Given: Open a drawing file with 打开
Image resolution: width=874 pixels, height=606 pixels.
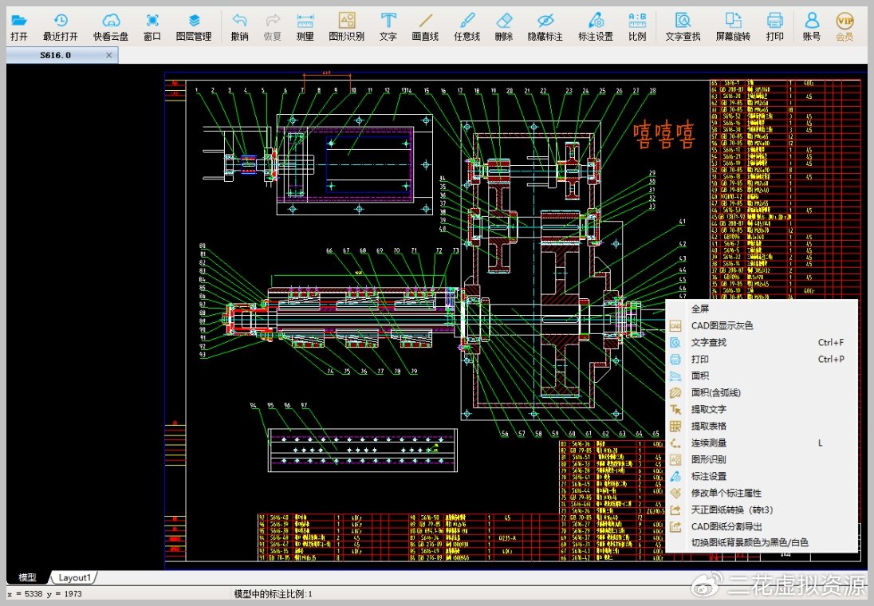Looking at the screenshot, I should coord(19,27).
